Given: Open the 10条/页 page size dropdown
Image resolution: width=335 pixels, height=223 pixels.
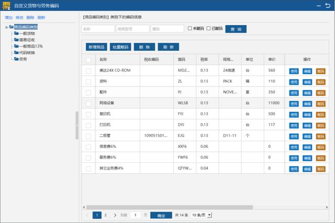Looking at the screenshot, I should tap(202, 215).
